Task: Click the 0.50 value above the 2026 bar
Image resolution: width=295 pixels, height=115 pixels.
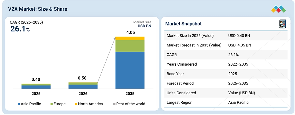Action: [83, 78]
